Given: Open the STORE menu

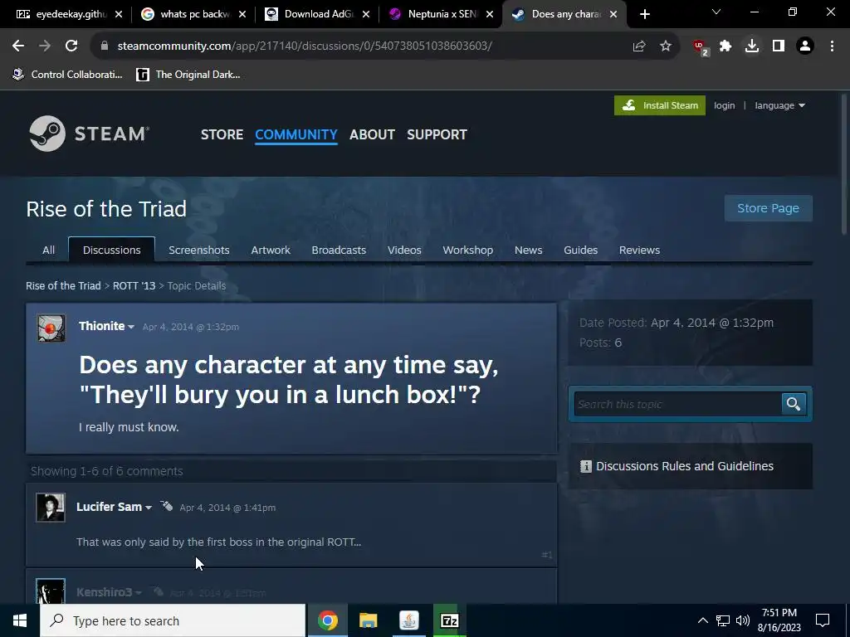Looking at the screenshot, I should [222, 134].
